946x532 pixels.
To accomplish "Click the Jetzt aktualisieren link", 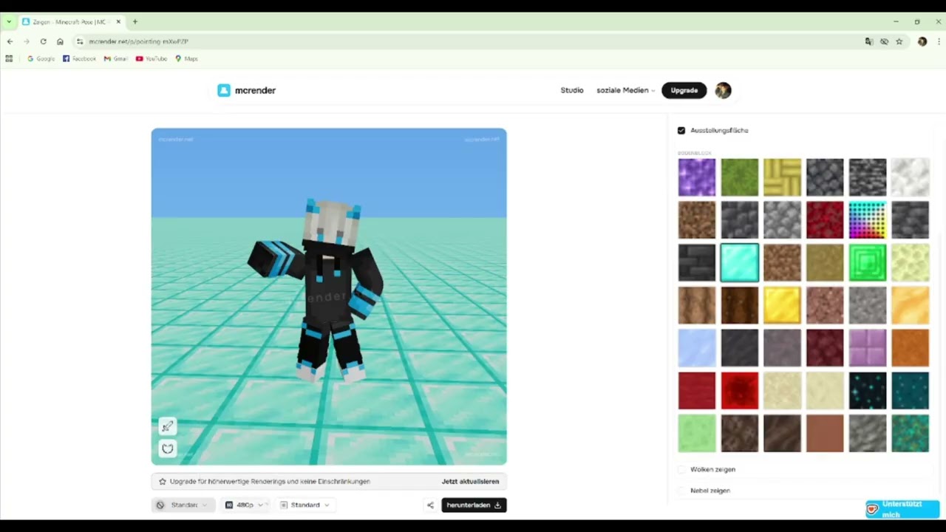I will (x=470, y=481).
